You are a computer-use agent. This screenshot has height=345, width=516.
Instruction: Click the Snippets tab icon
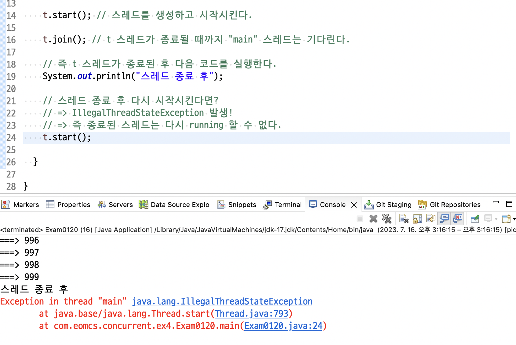coord(221,204)
